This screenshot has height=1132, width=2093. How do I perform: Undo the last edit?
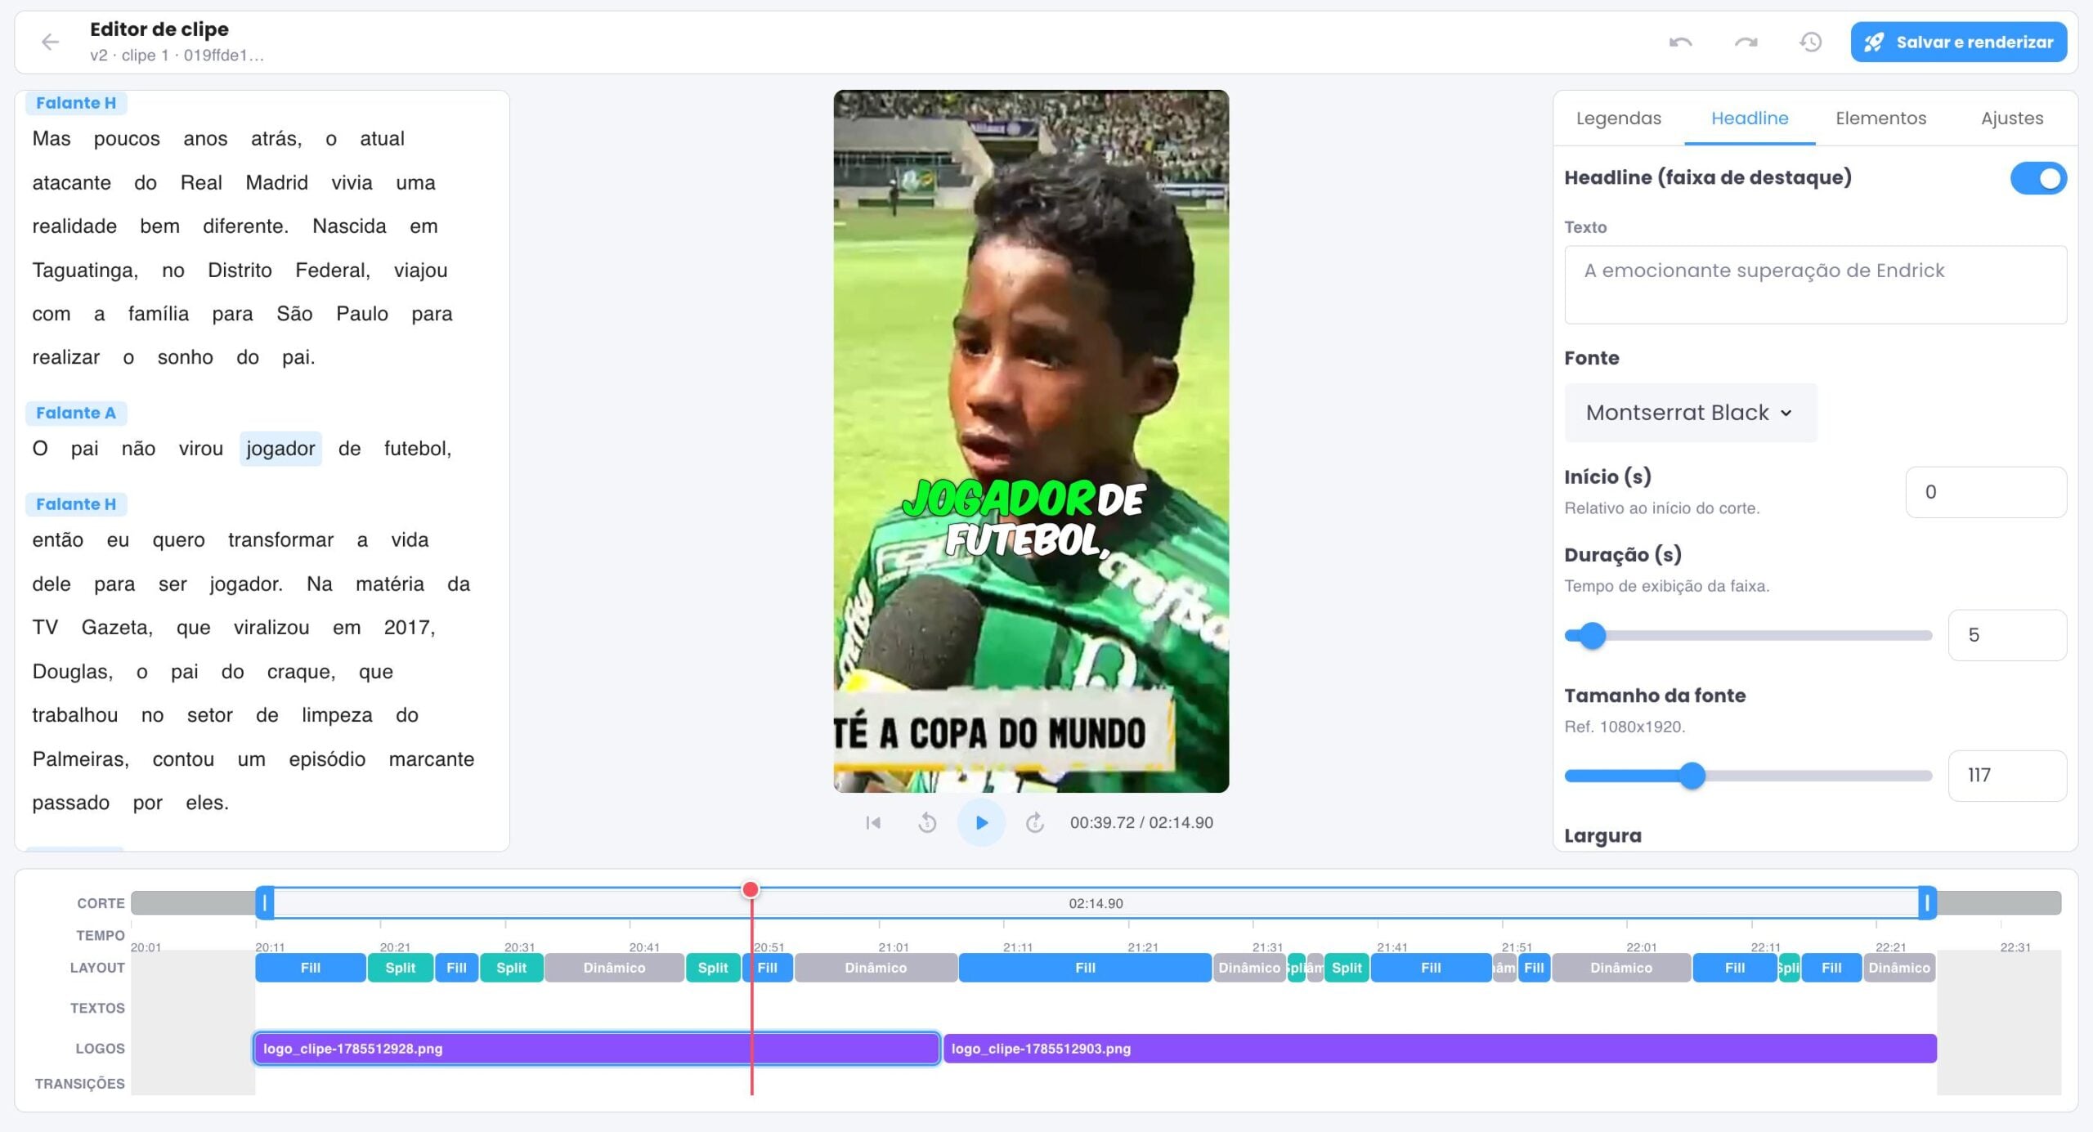1681,42
